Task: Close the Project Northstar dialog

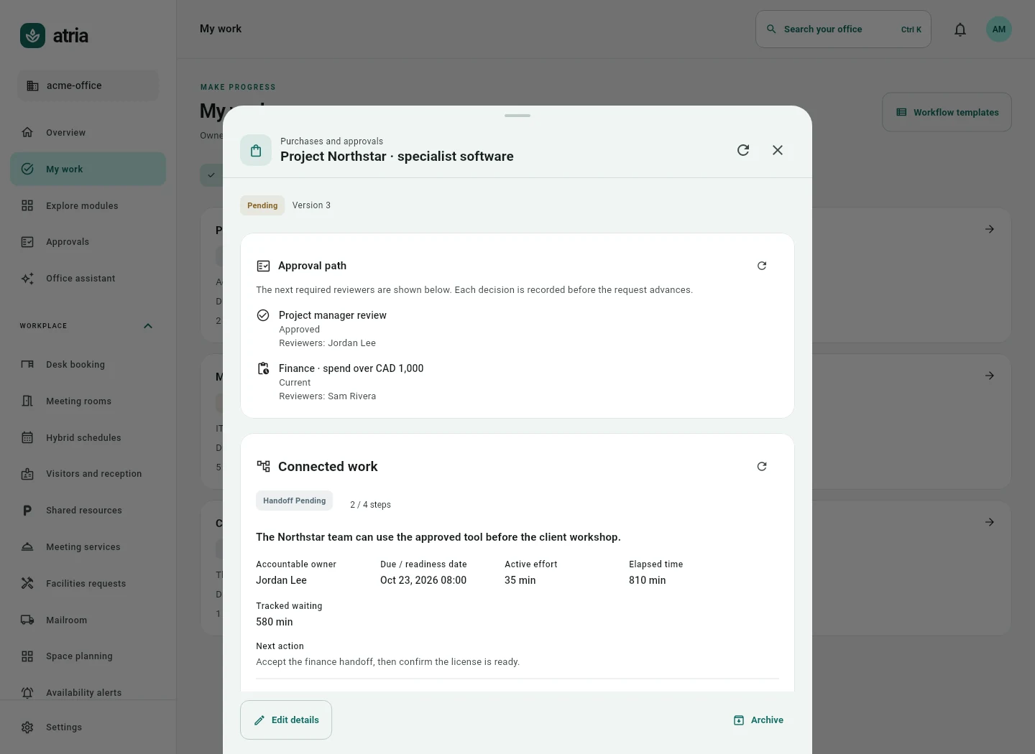Action: pos(778,150)
